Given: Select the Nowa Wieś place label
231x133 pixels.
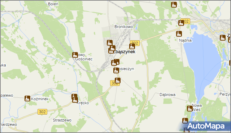Looking at the screenshot, I should tap(197, 107).
